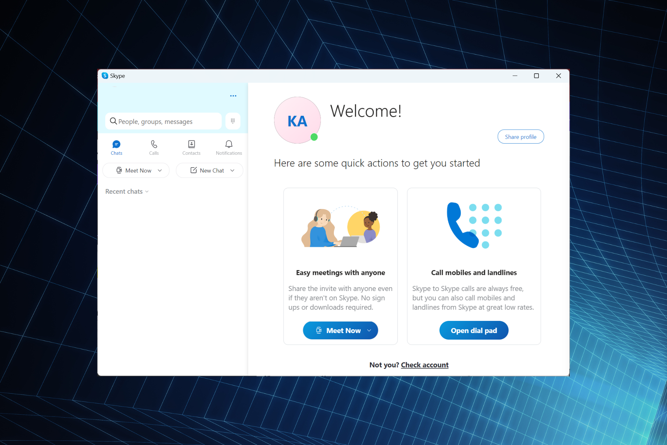This screenshot has width=667, height=445.
Task: Click the green online status dot
Action: coord(314,137)
